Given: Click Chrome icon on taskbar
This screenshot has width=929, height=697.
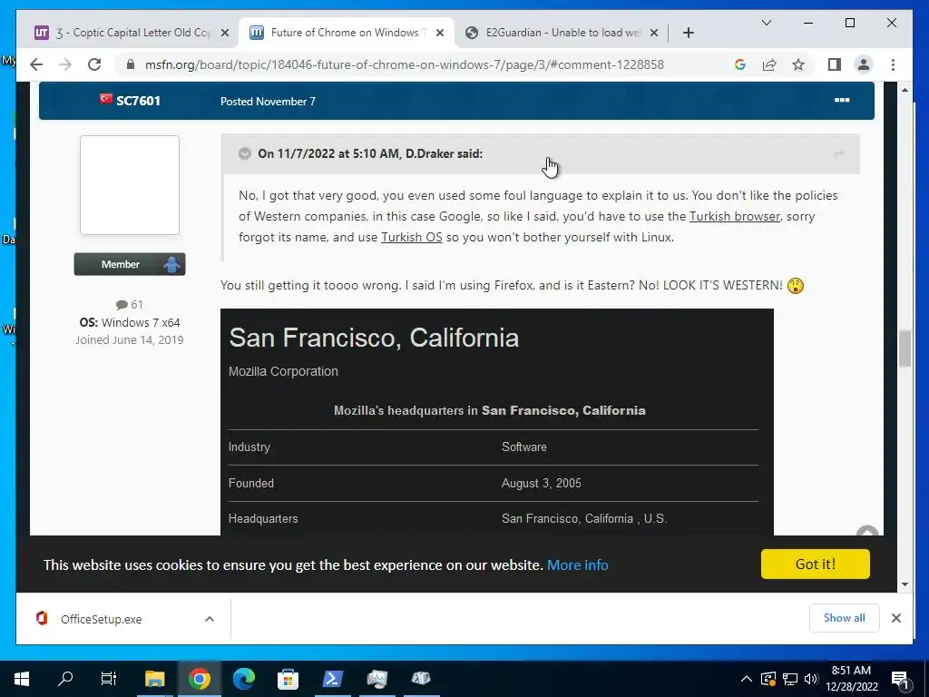Looking at the screenshot, I should click(x=200, y=679).
